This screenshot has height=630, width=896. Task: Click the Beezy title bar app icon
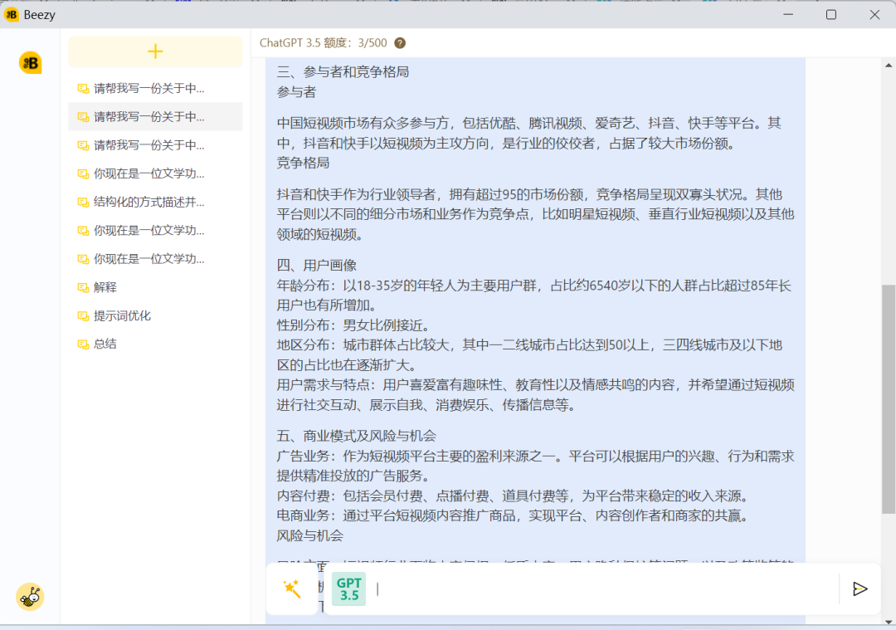12,14
